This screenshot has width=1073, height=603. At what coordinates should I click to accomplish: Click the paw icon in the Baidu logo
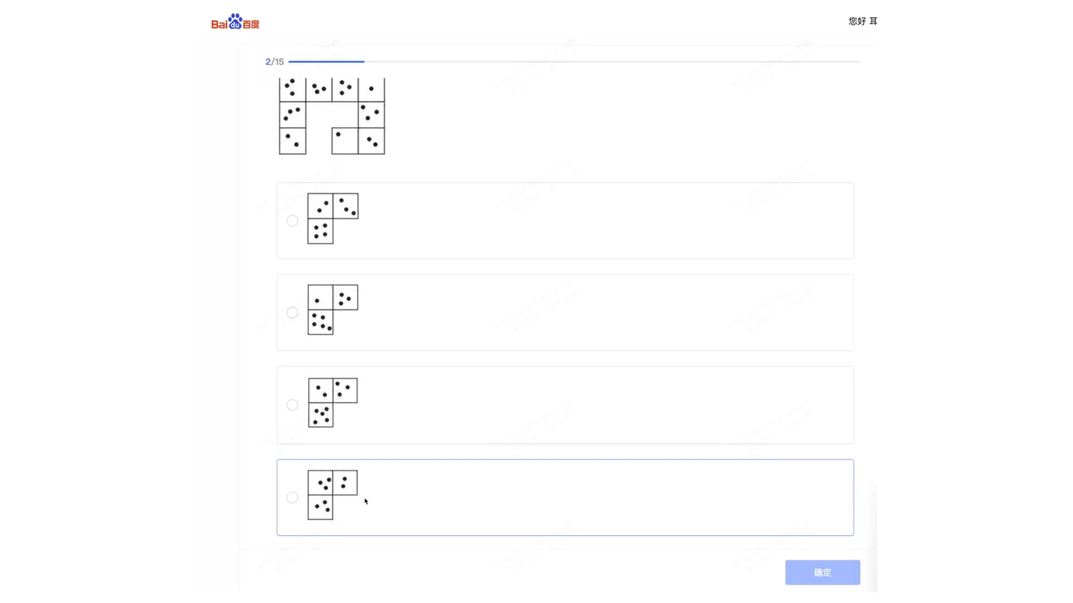tap(235, 21)
